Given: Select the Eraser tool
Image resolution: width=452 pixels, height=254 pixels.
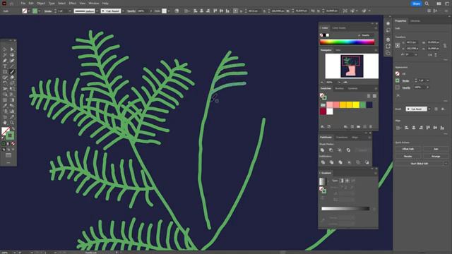Looking at the screenshot, I should (12, 78).
